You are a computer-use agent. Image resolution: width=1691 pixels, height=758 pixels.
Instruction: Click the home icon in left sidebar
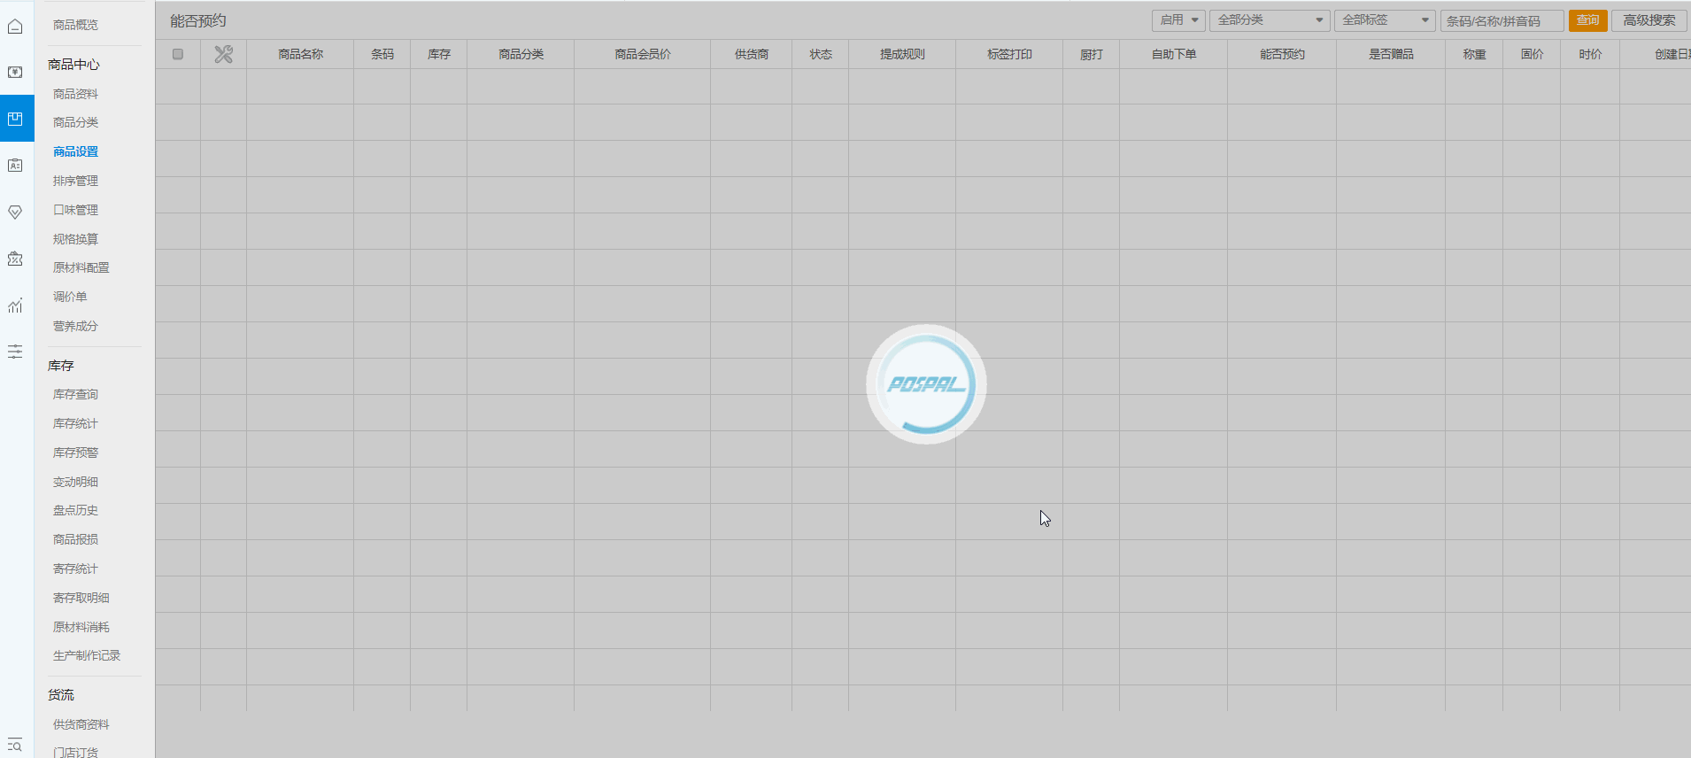click(15, 27)
